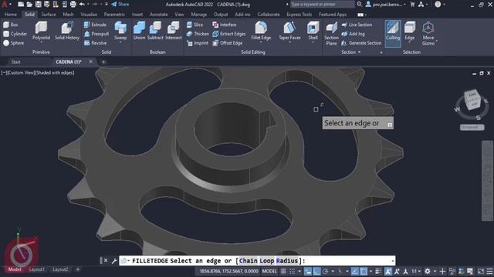Run the Intersect boolean command
Screen dimensions: 494x277
coord(174,31)
